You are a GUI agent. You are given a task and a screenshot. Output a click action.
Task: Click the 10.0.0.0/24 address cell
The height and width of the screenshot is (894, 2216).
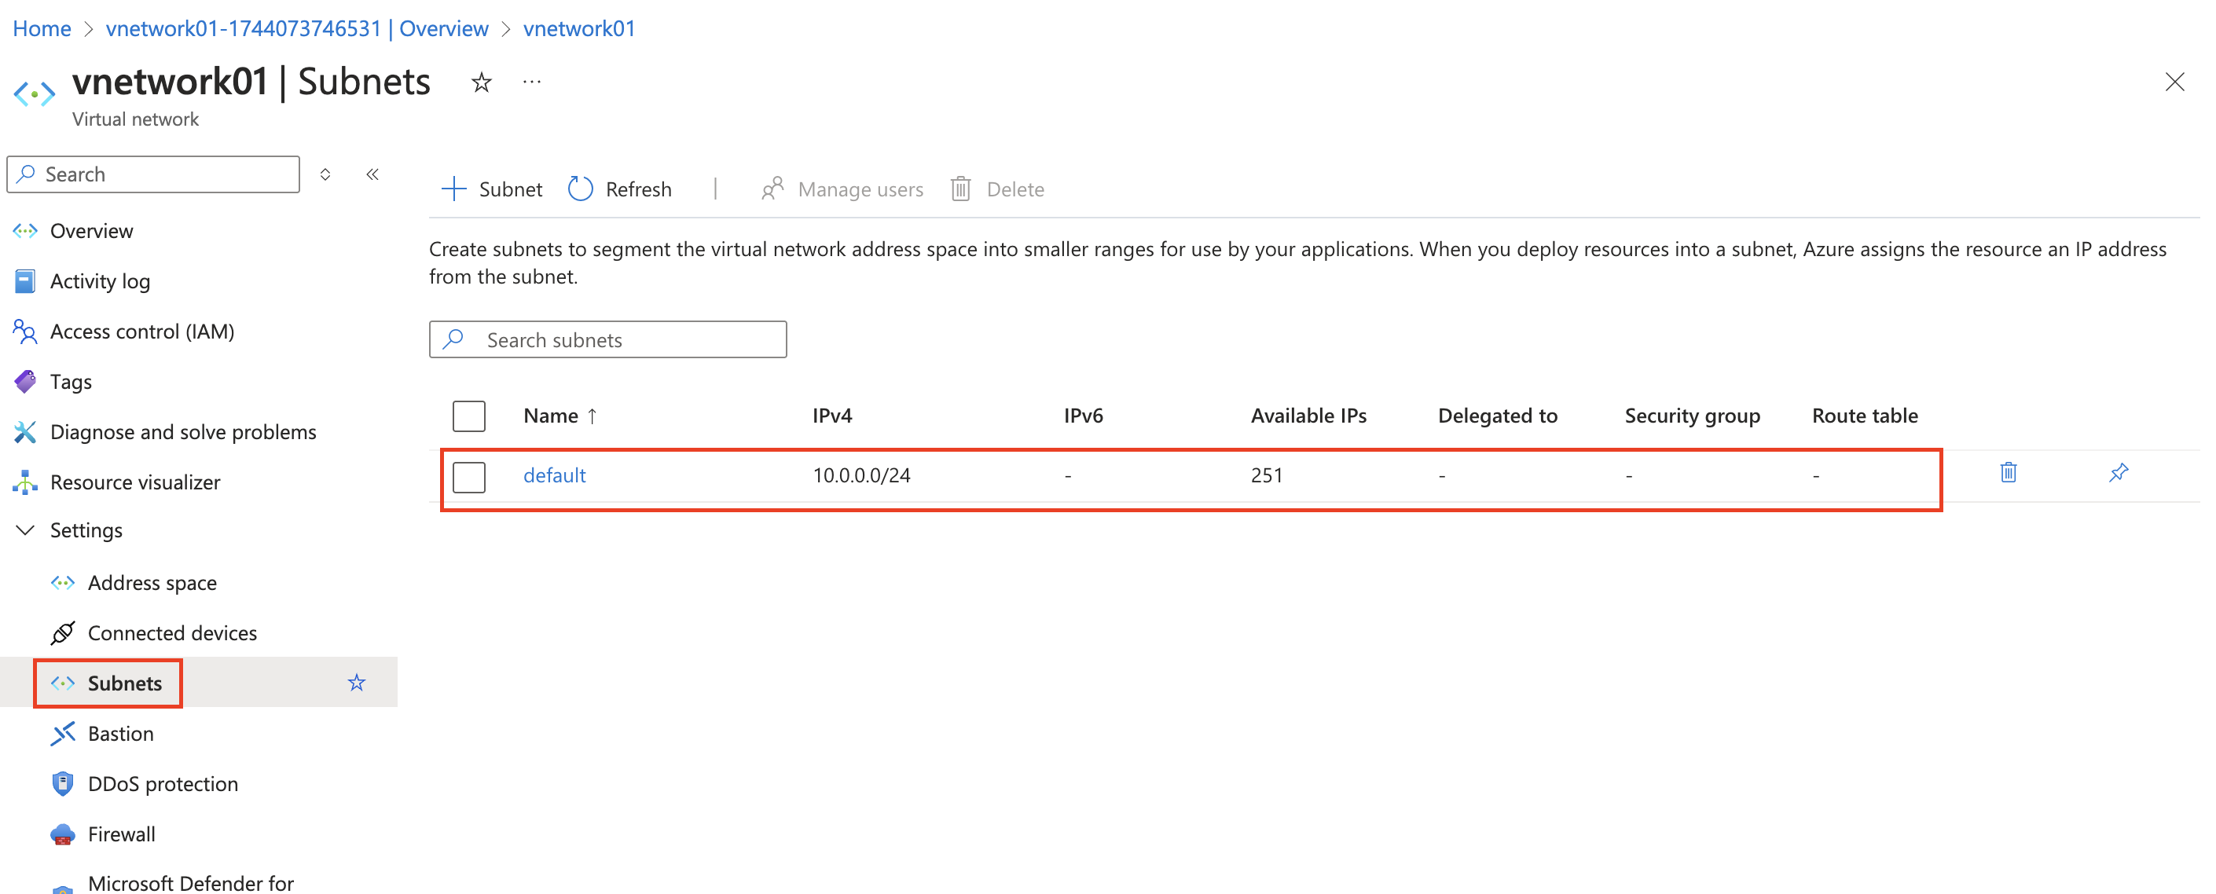(x=861, y=475)
